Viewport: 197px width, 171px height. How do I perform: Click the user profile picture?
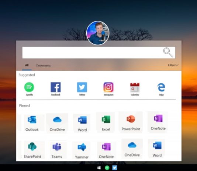pyautogui.click(x=98, y=33)
